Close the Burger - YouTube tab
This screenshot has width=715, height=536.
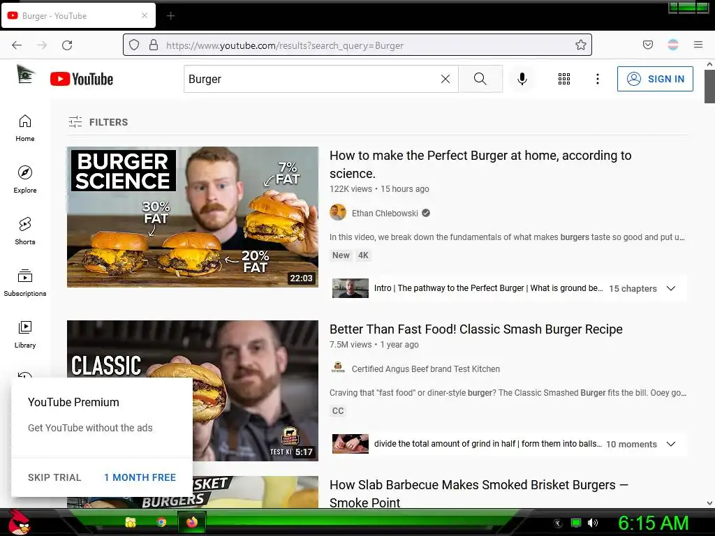tap(145, 15)
